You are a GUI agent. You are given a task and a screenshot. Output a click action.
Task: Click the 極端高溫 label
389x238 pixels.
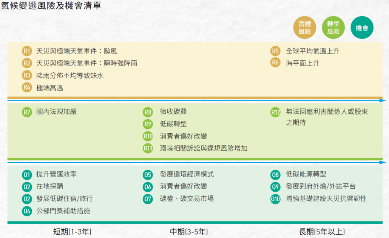point(49,88)
